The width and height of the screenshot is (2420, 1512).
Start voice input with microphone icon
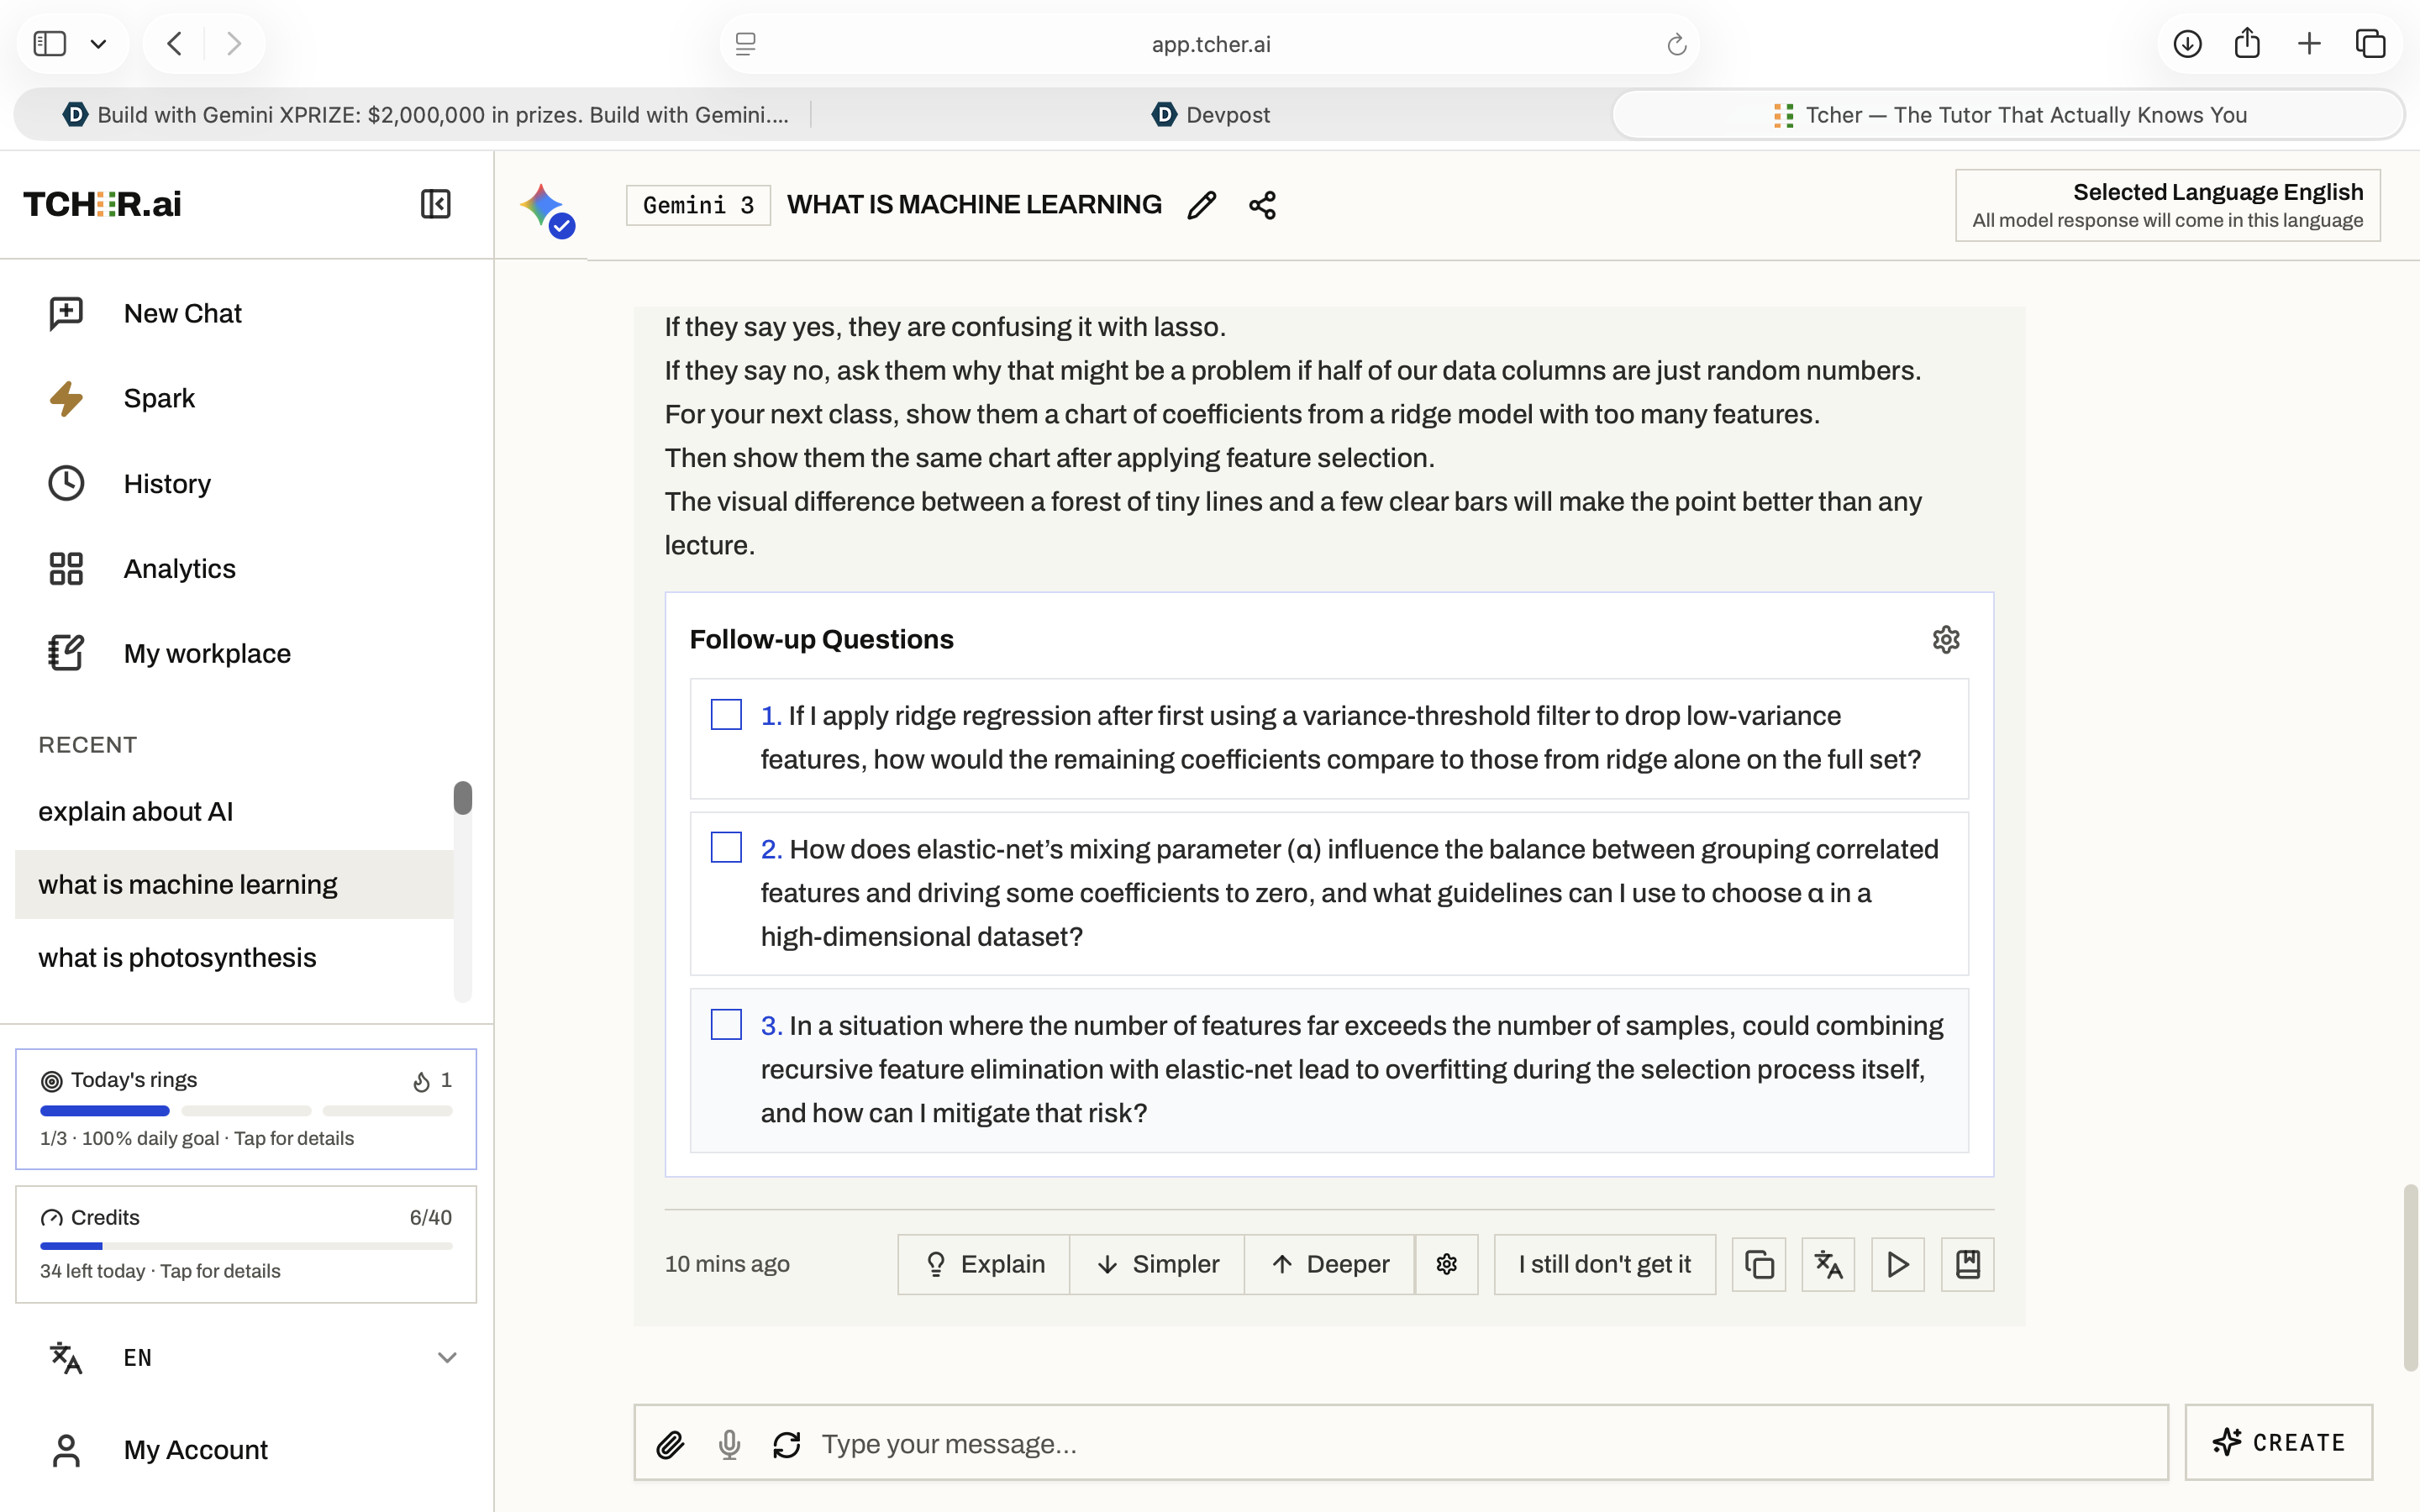point(729,1443)
